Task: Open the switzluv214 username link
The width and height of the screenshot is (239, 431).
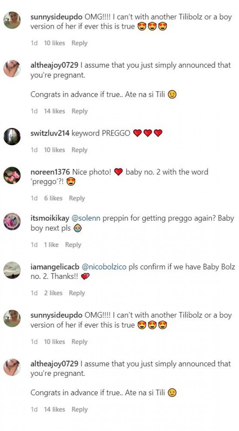Action: tap(50, 133)
